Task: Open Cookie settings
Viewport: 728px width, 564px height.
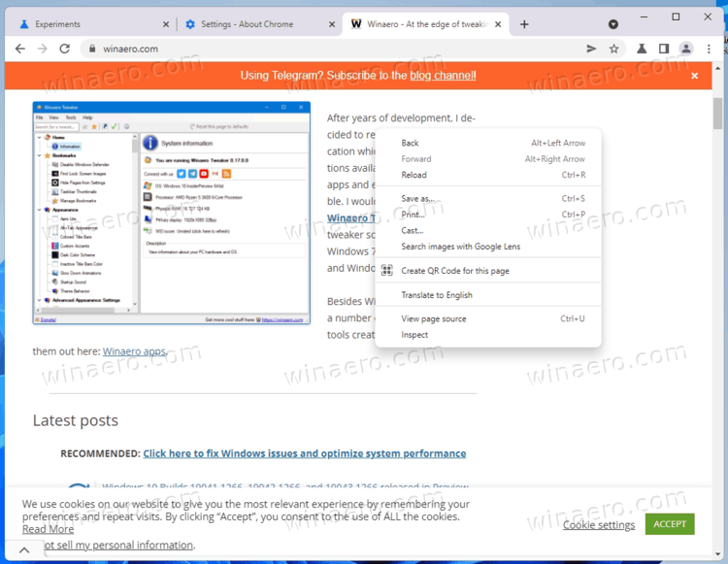Action: coord(599,525)
